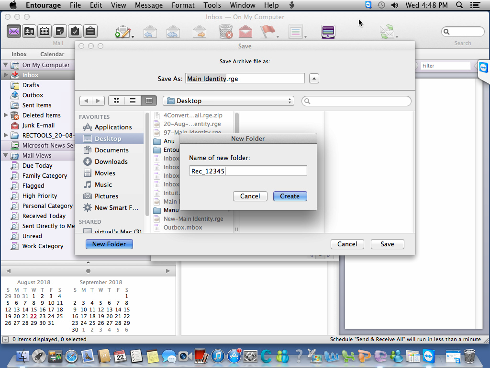Click search field in Save dialog
Screen dimensions: 490x368
(356, 101)
